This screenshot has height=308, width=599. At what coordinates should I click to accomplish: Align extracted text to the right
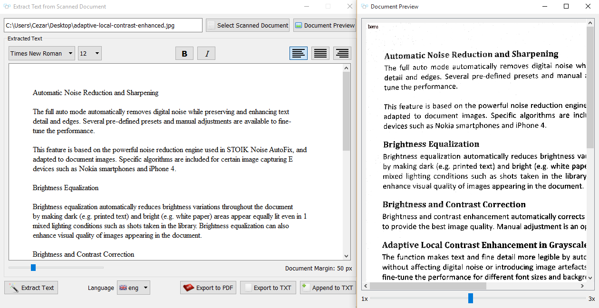342,53
